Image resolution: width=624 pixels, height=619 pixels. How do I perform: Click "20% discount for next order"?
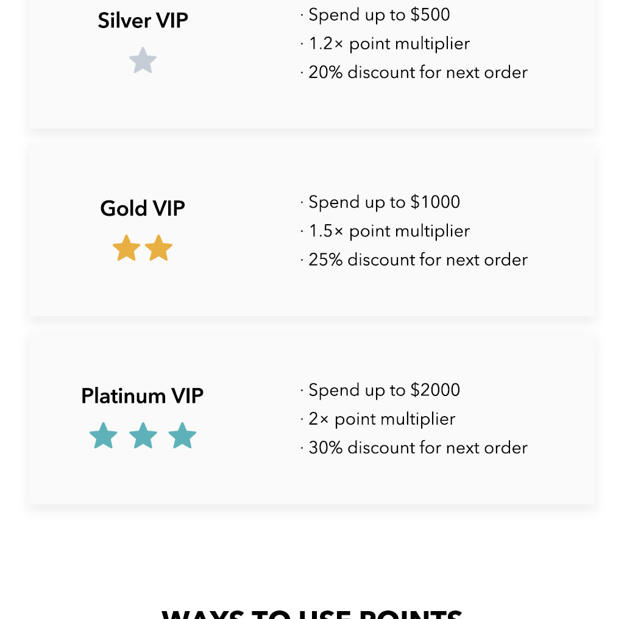point(417,73)
